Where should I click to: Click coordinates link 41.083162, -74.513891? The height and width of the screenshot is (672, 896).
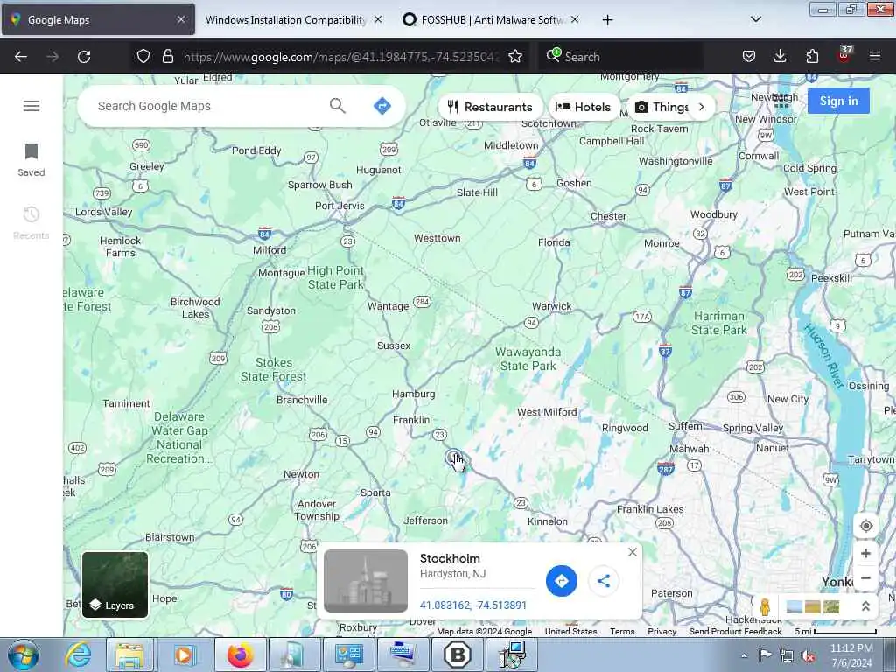(473, 605)
